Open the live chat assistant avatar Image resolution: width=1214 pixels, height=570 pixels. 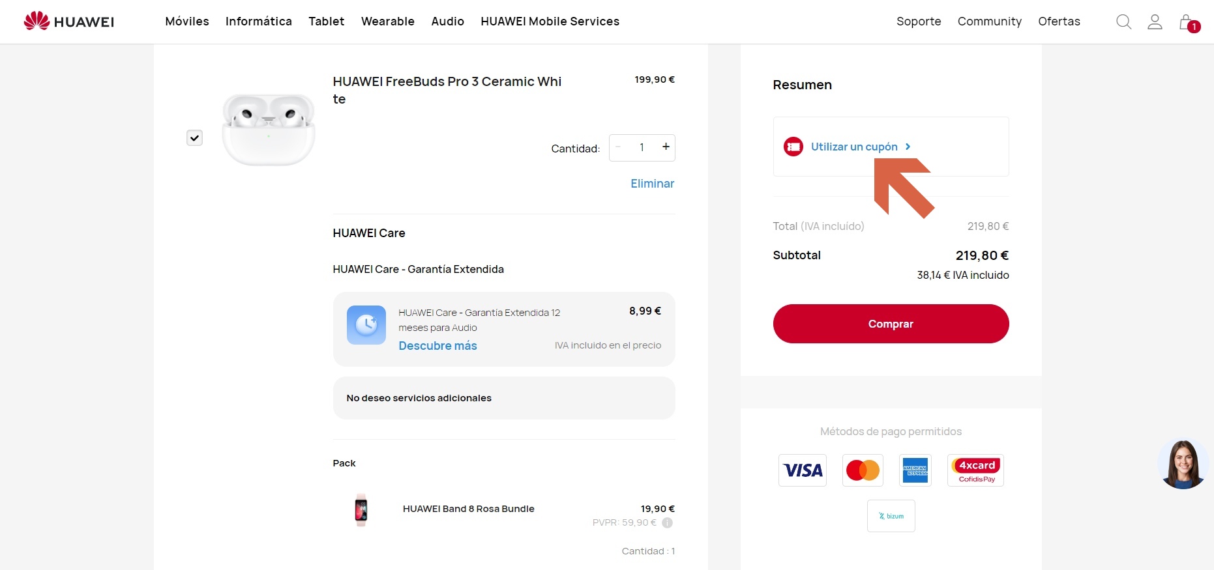click(x=1183, y=464)
